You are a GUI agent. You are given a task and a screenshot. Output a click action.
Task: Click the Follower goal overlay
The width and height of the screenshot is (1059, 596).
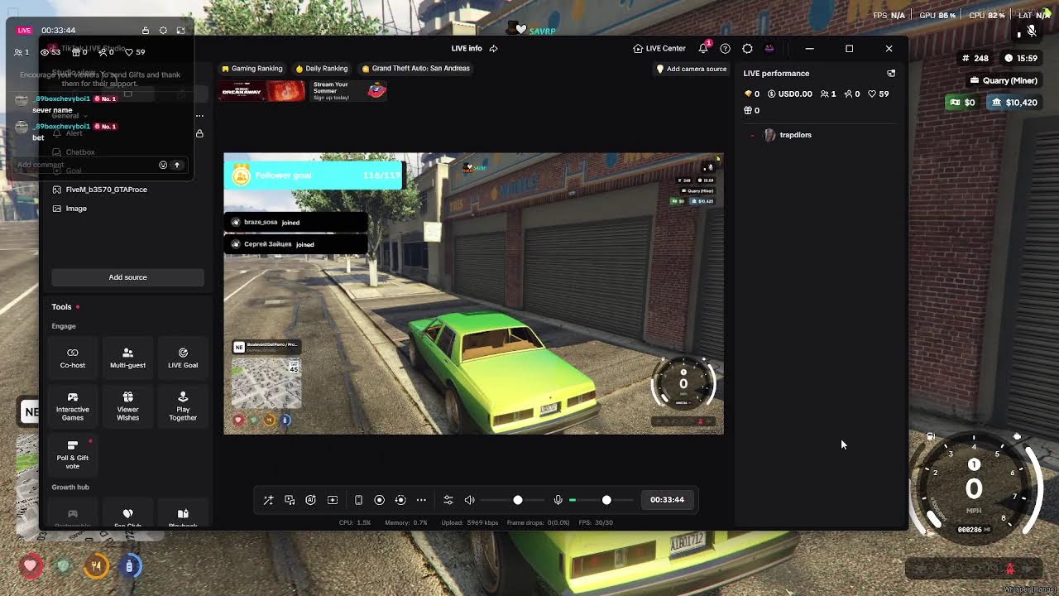(x=313, y=175)
